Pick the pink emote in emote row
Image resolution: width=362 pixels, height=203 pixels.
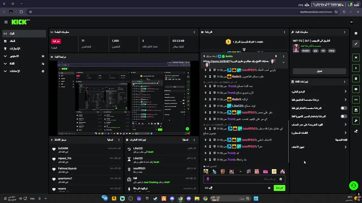pyautogui.click(x=265, y=171)
